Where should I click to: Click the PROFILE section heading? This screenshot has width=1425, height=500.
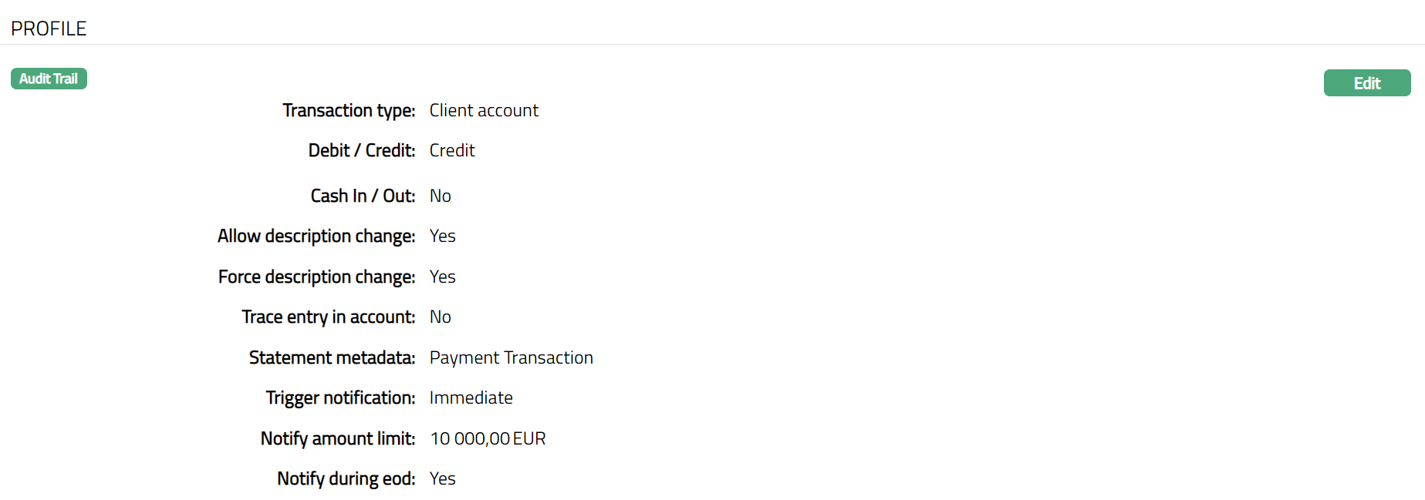click(x=49, y=29)
